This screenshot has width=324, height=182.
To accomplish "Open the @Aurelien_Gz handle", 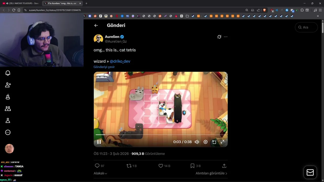I will pyautogui.click(x=116, y=41).
